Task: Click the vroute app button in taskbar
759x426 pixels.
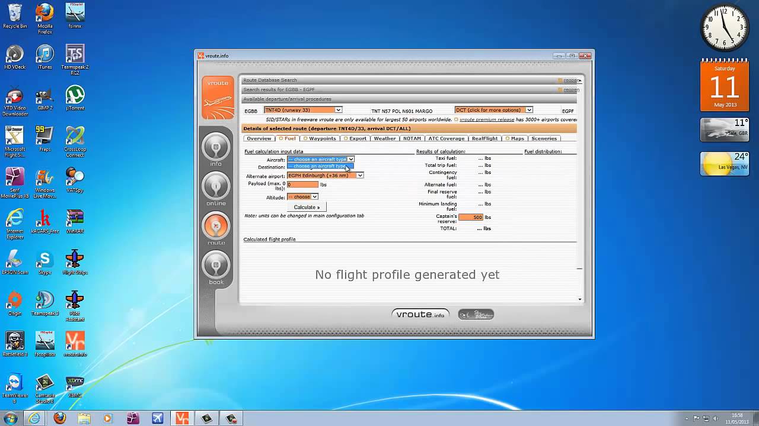Action: pos(182,418)
